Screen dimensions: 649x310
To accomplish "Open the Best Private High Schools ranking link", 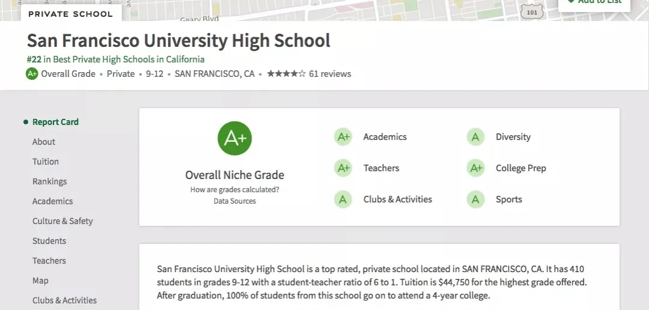I will click(124, 59).
